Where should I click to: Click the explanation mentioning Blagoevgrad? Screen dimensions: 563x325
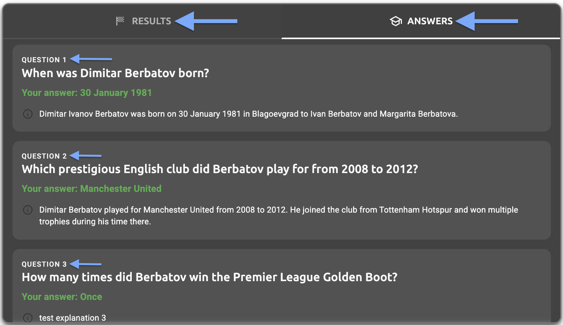click(248, 114)
